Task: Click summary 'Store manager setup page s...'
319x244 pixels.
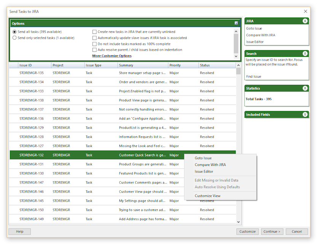Action: tap(142, 73)
